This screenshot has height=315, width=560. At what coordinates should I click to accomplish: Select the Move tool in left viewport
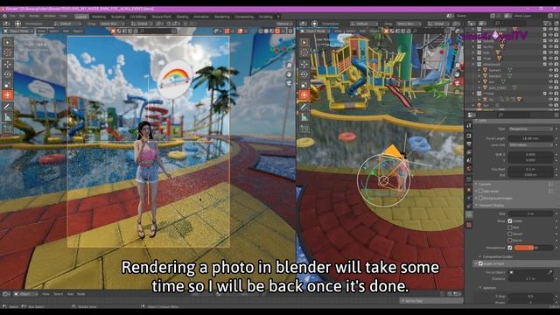(8, 65)
